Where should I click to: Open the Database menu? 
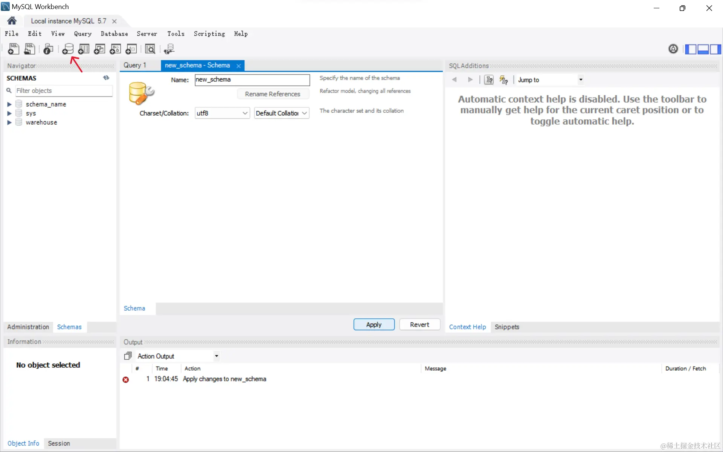pyautogui.click(x=114, y=34)
